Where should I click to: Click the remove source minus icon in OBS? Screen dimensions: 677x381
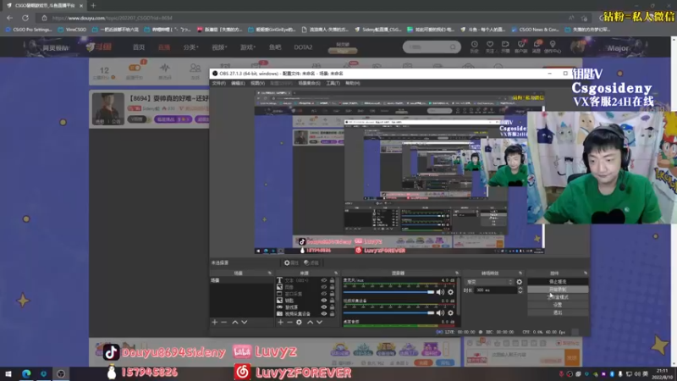coord(289,323)
